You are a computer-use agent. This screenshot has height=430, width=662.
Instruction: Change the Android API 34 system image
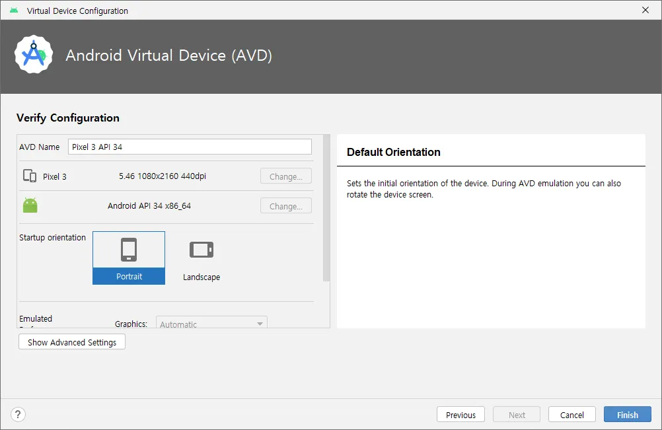(x=286, y=206)
